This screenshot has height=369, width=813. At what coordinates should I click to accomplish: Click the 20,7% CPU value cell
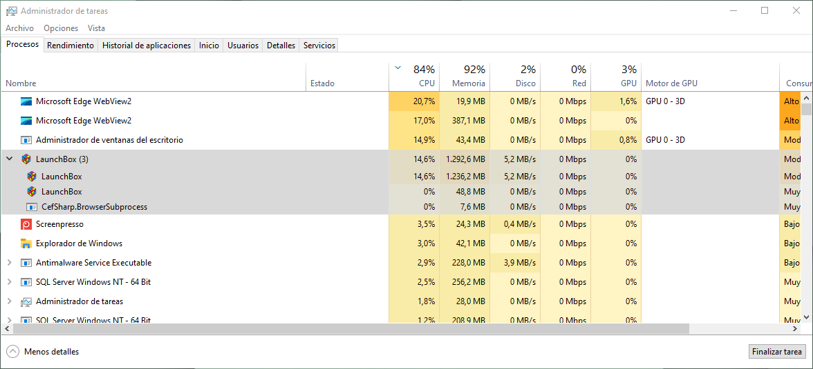tap(413, 101)
